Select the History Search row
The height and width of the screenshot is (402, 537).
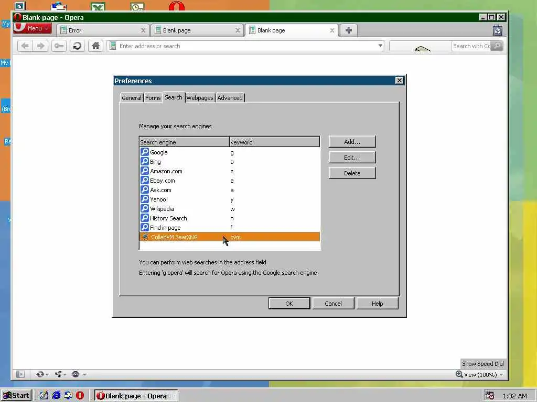(x=230, y=218)
